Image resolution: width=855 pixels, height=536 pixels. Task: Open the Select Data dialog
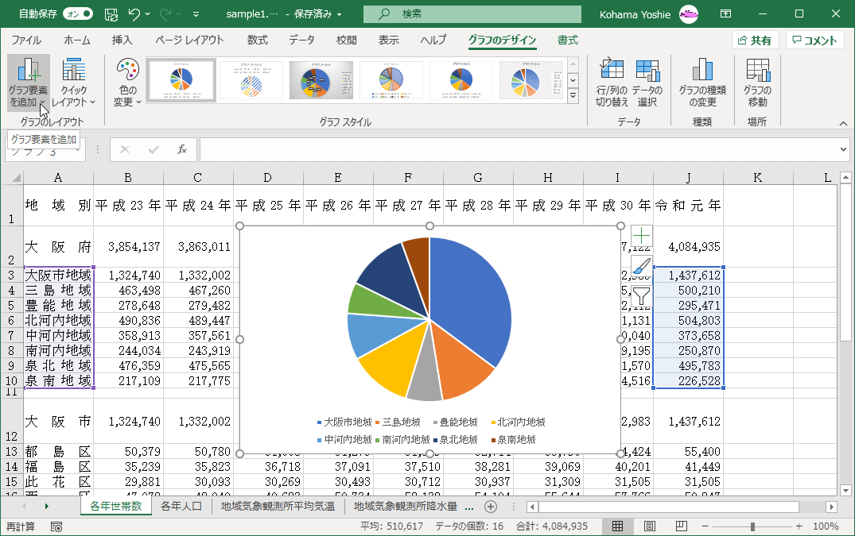[x=647, y=83]
